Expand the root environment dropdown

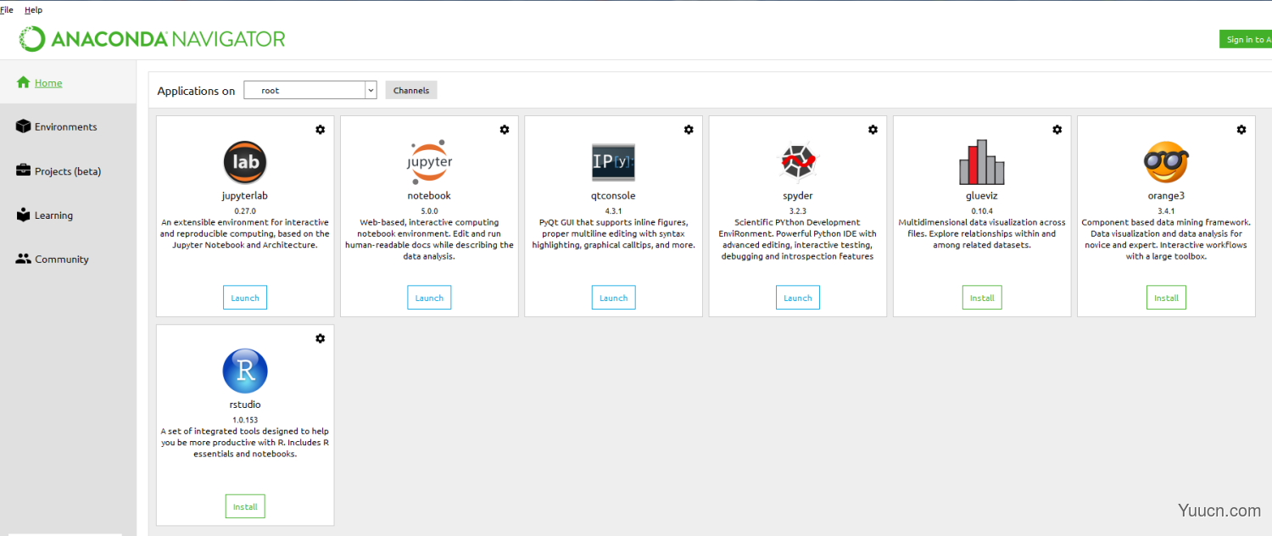pos(371,90)
